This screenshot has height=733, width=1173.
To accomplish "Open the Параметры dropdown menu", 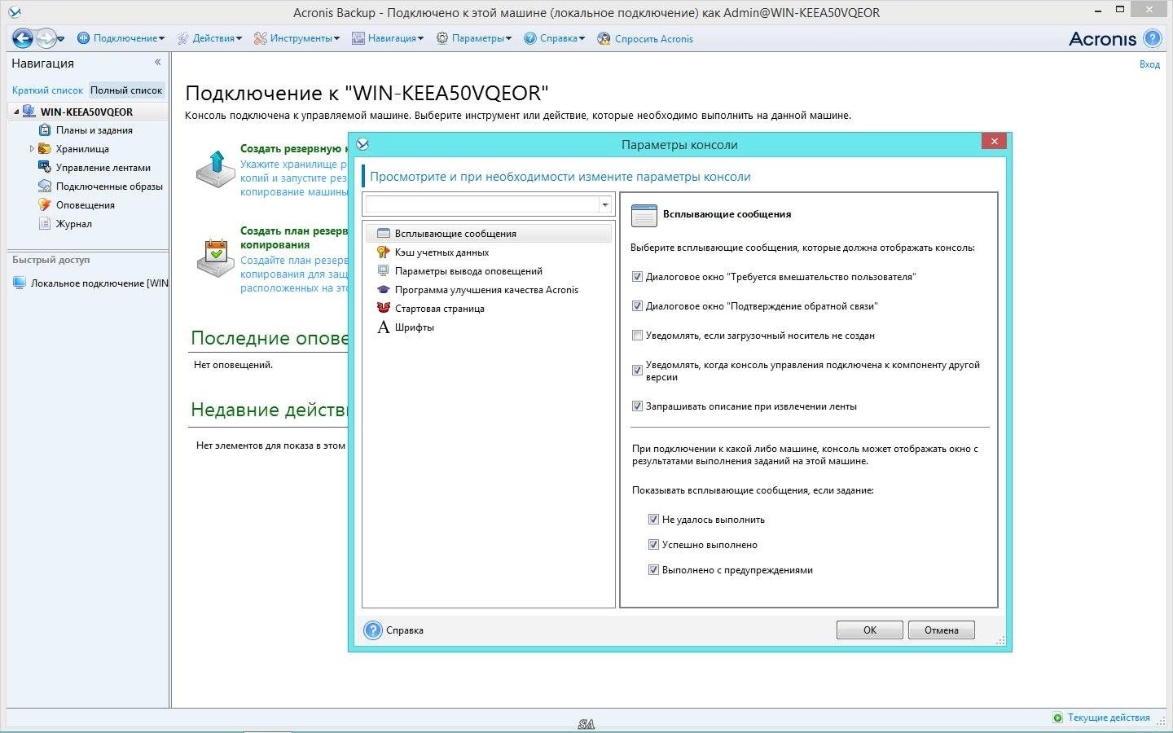I will 474,38.
